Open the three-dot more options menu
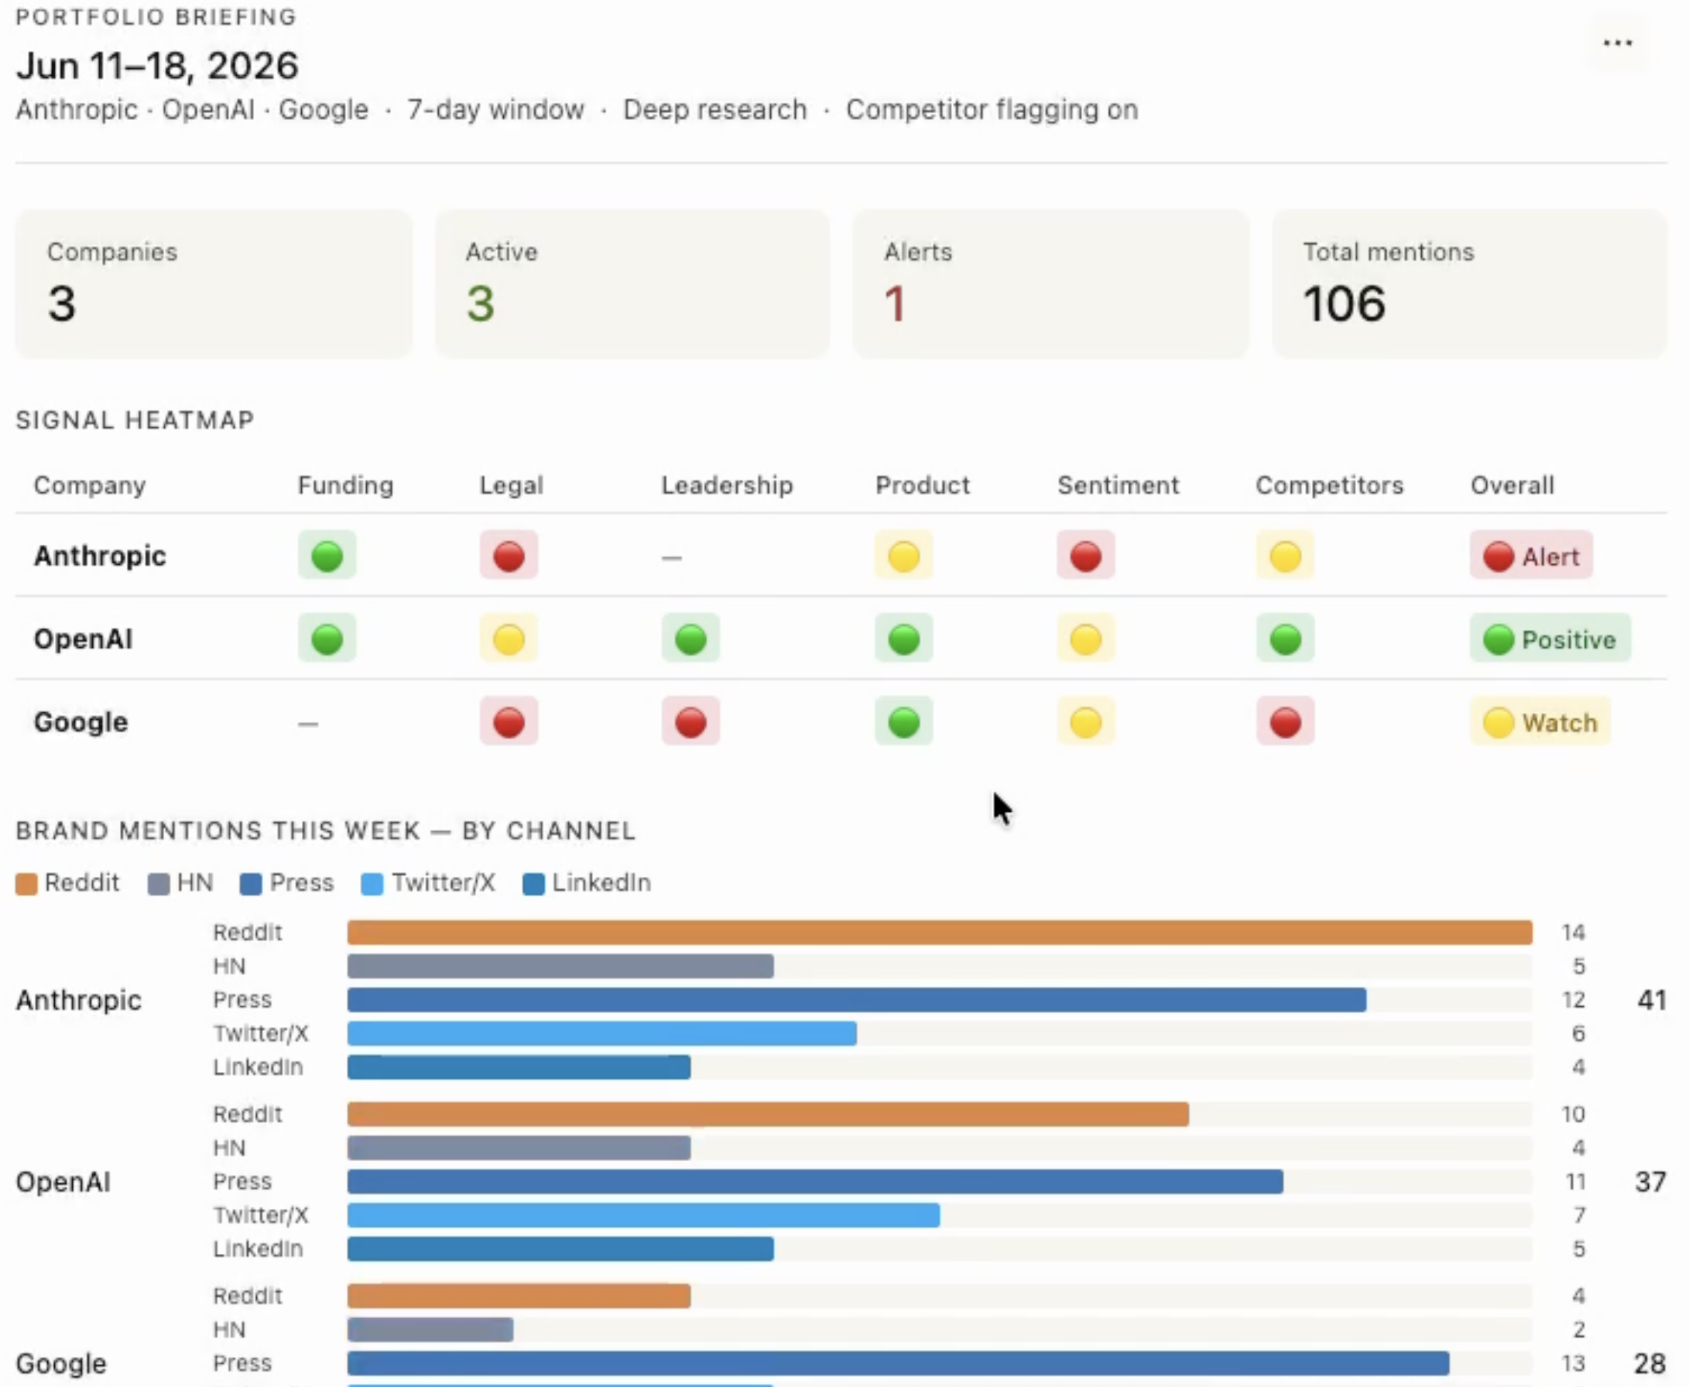Screen dimensions: 1689x1387 pyautogui.click(x=1617, y=43)
